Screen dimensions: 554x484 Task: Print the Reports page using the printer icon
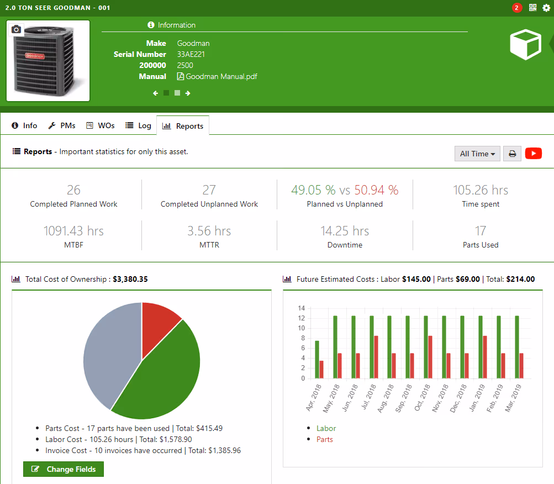pos(511,153)
